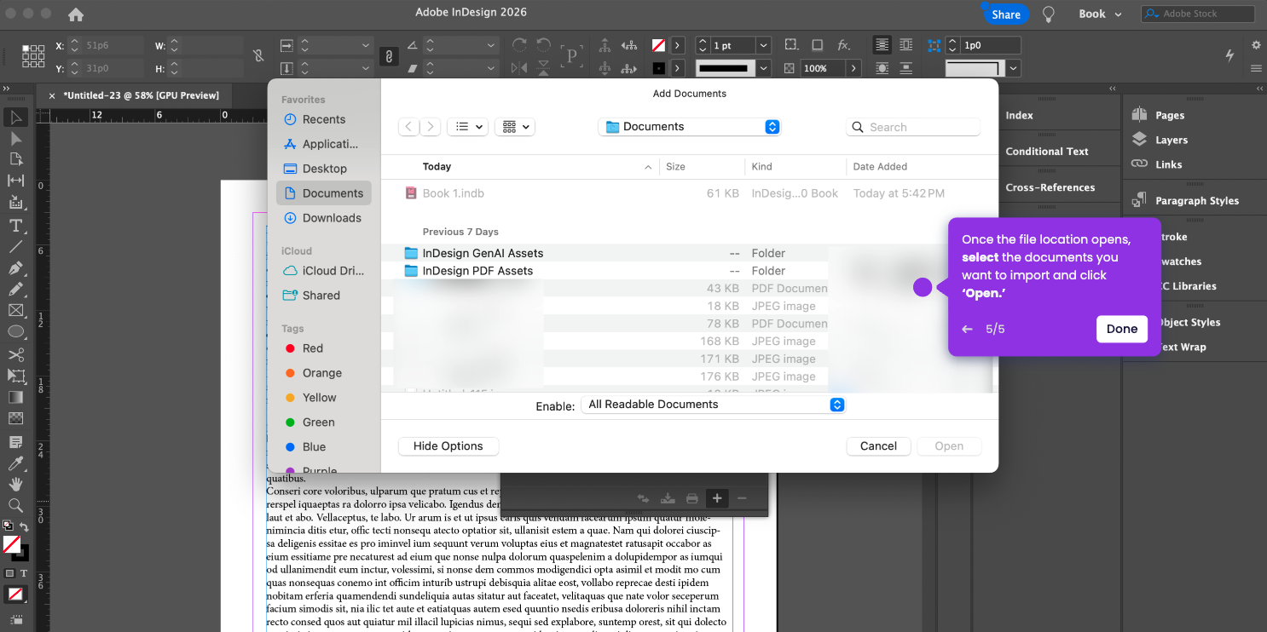Screen dimensions: 1267x632
Task: Click Hide Options button
Action: [x=448, y=446]
